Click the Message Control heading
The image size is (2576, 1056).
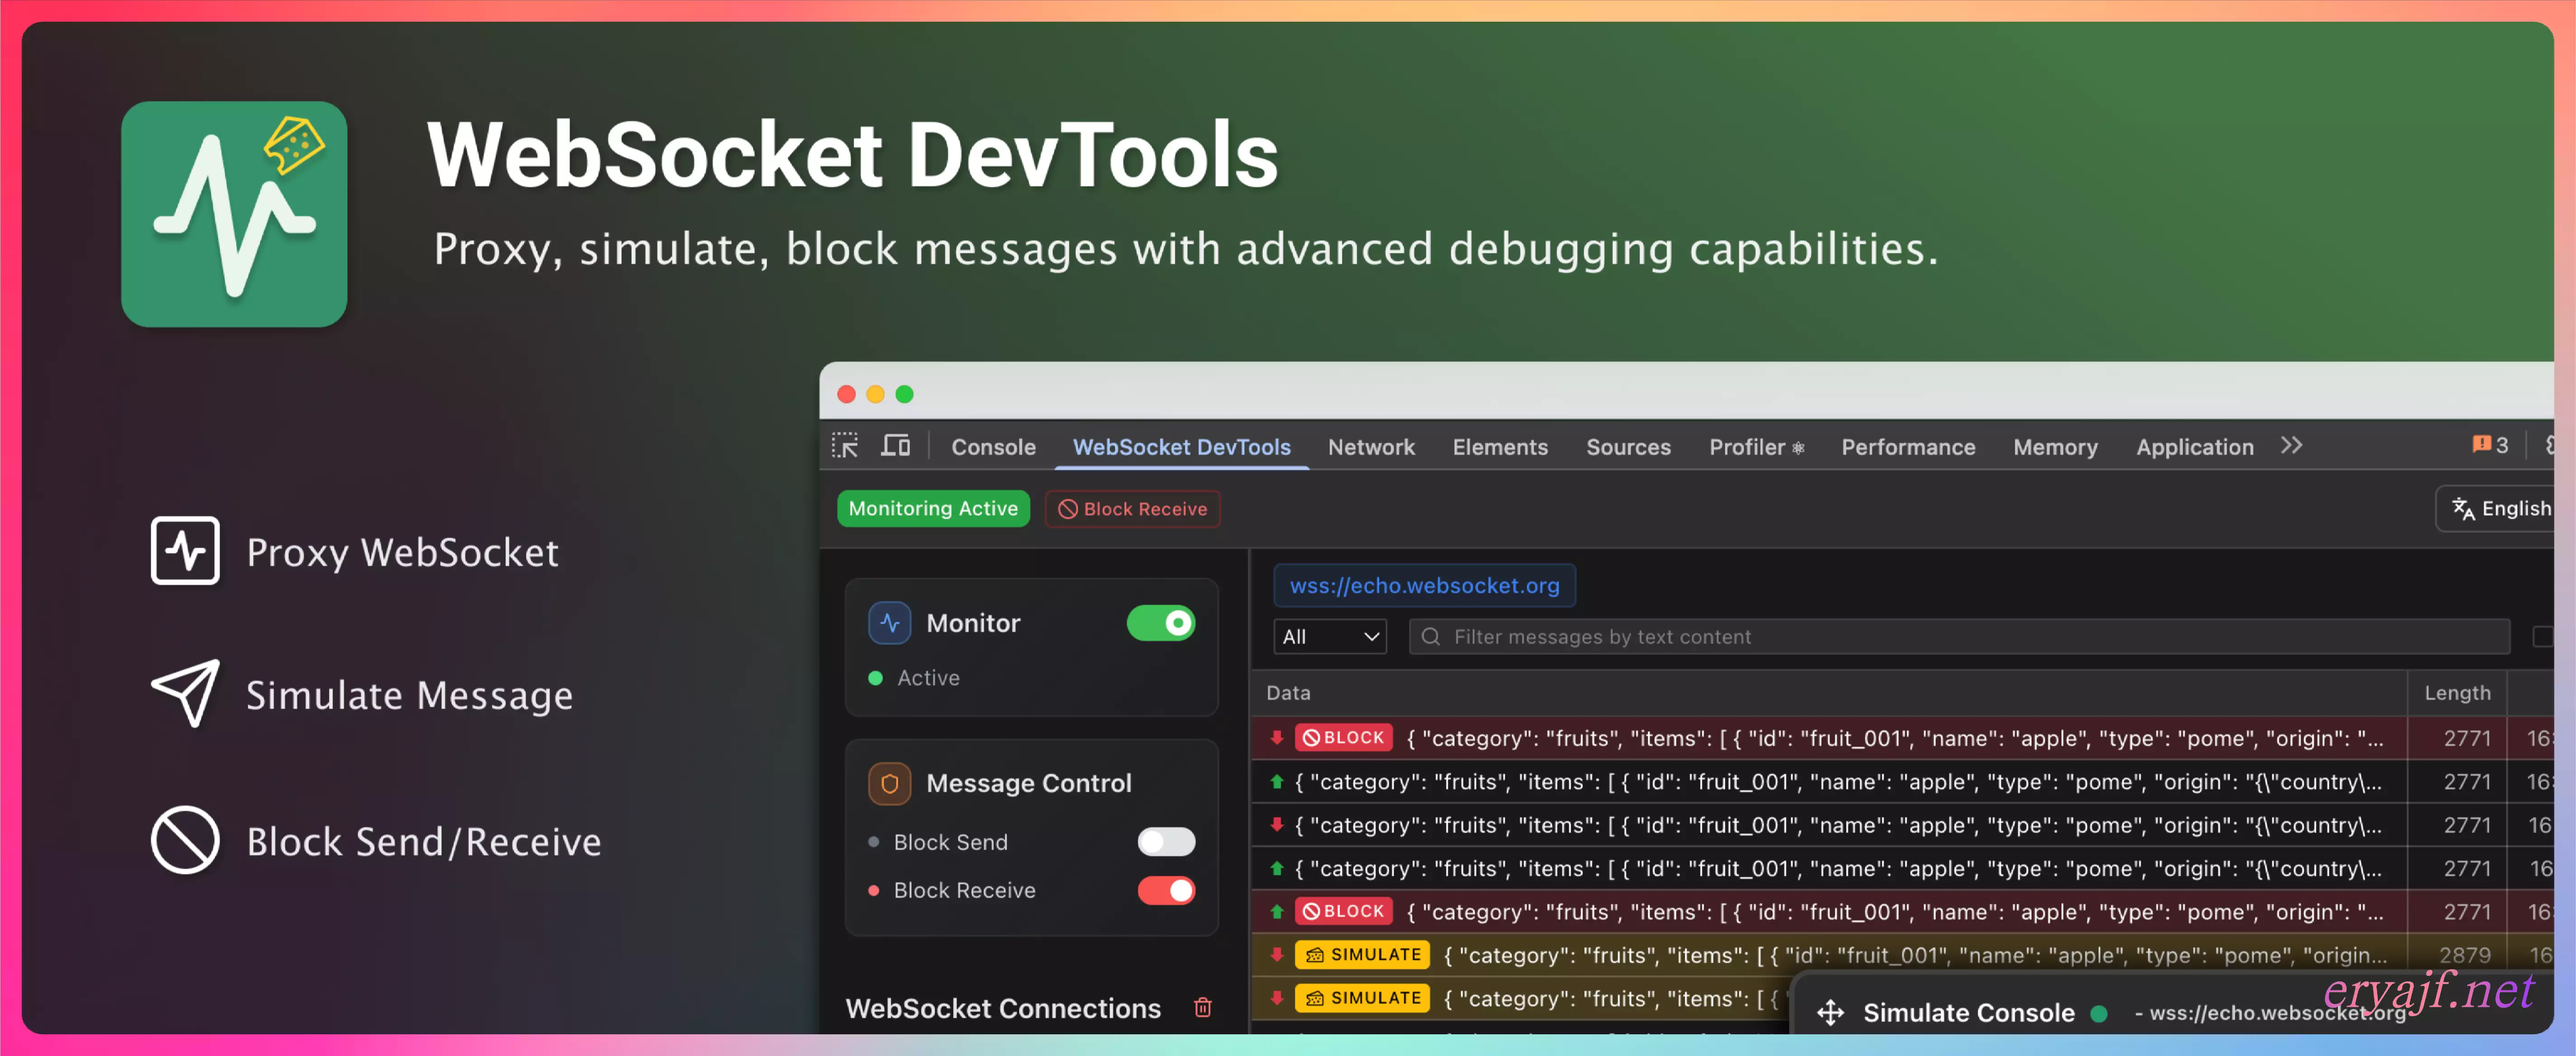[1028, 783]
